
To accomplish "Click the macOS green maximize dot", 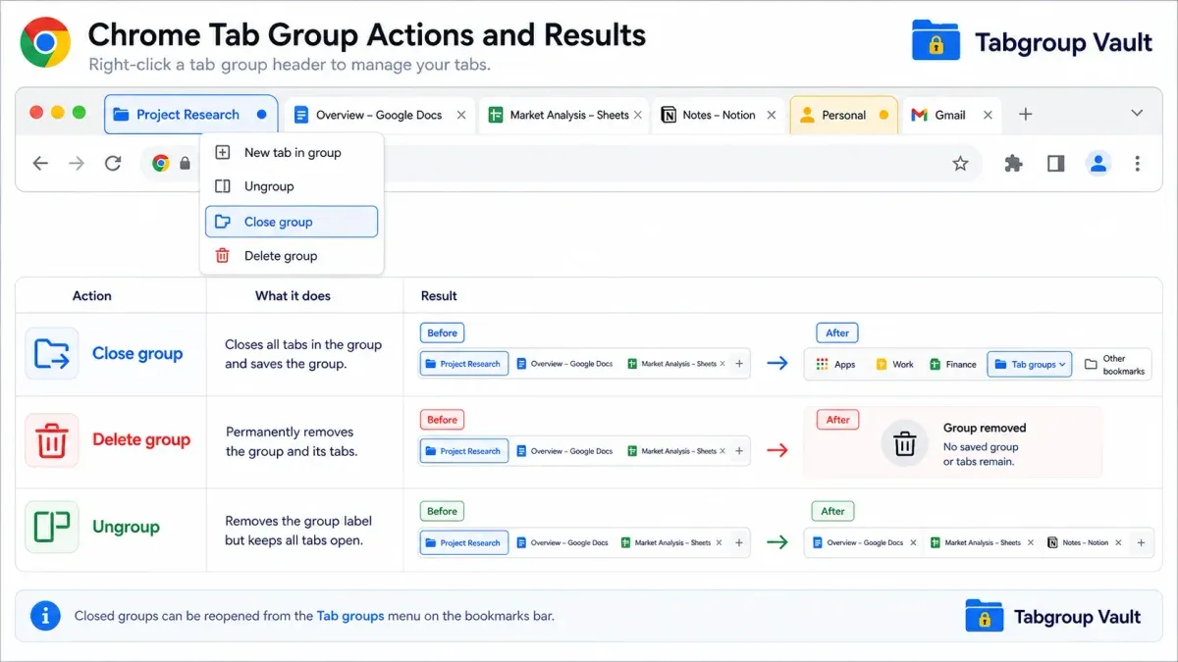I will pos(80,113).
